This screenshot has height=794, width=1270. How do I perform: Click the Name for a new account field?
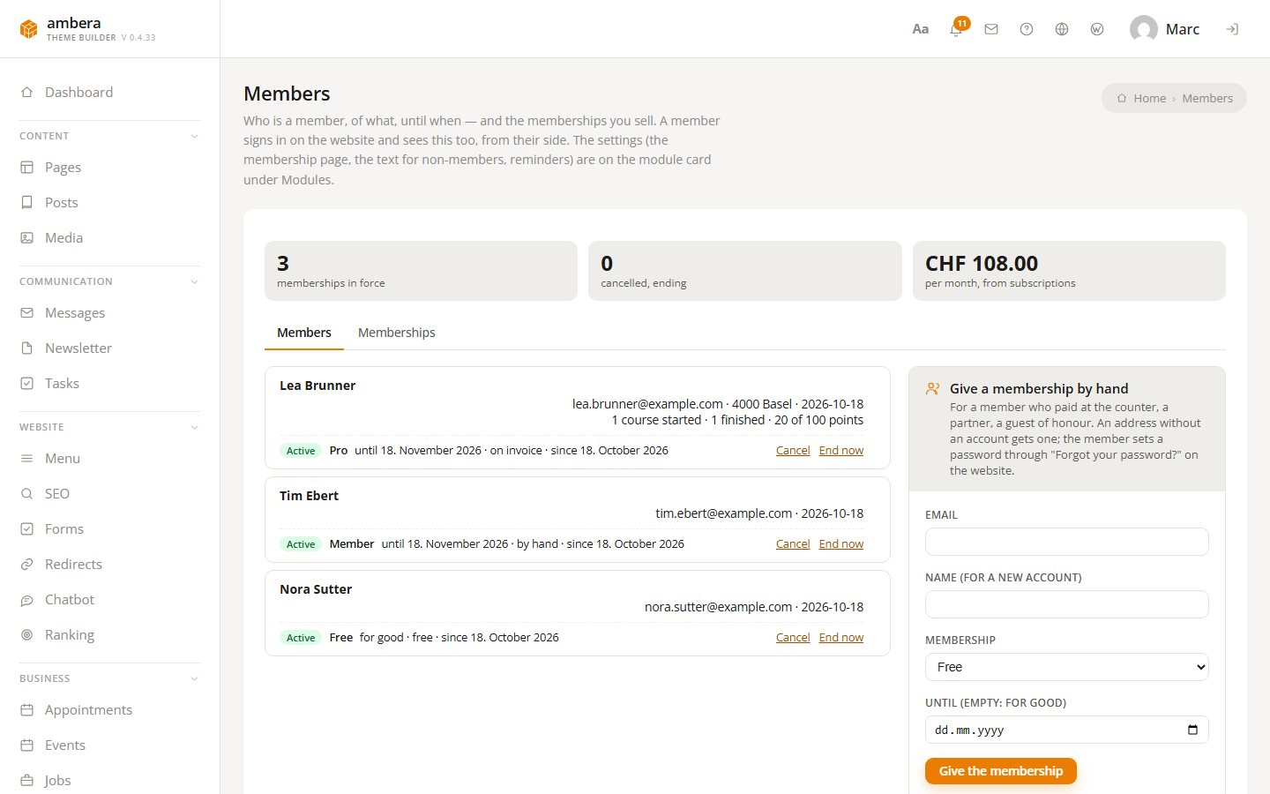[x=1066, y=604]
